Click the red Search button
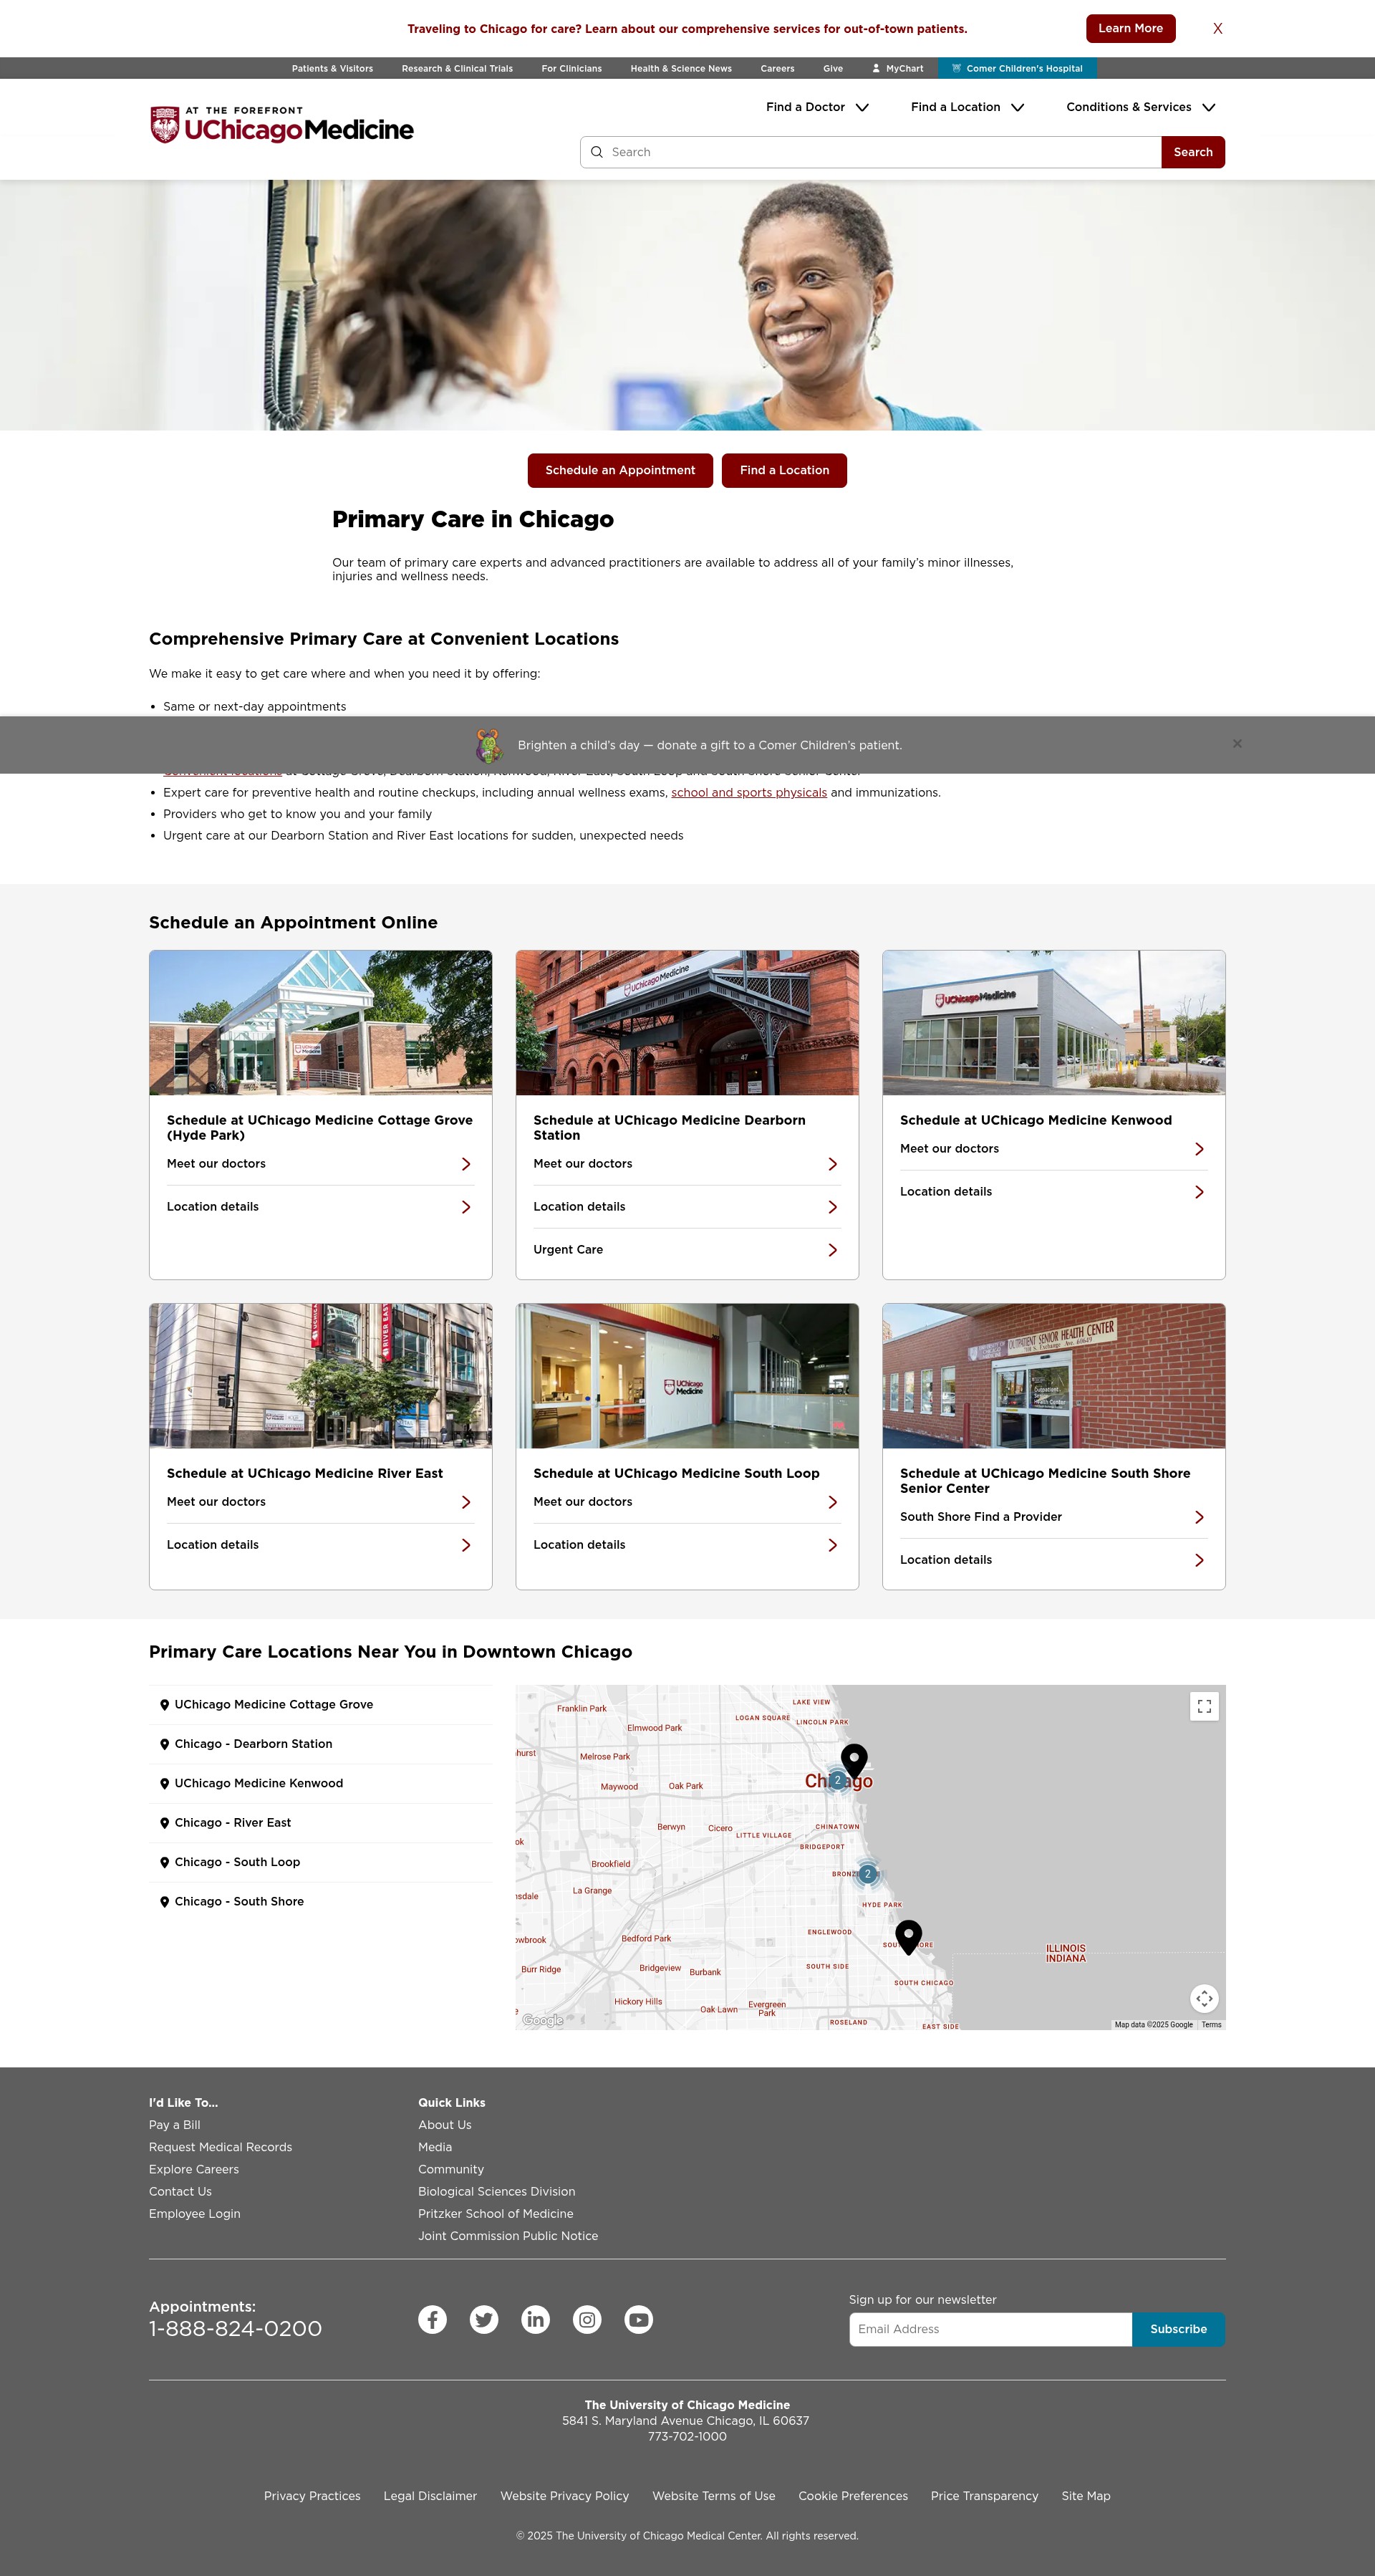Viewport: 1375px width, 2576px height. pos(1192,152)
